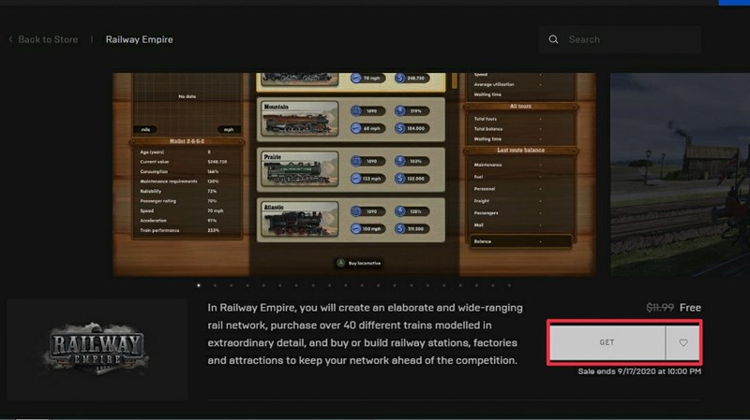Viewport: 750px width, 420px height.
Task: Select the last carousel dot
Action: point(509,285)
